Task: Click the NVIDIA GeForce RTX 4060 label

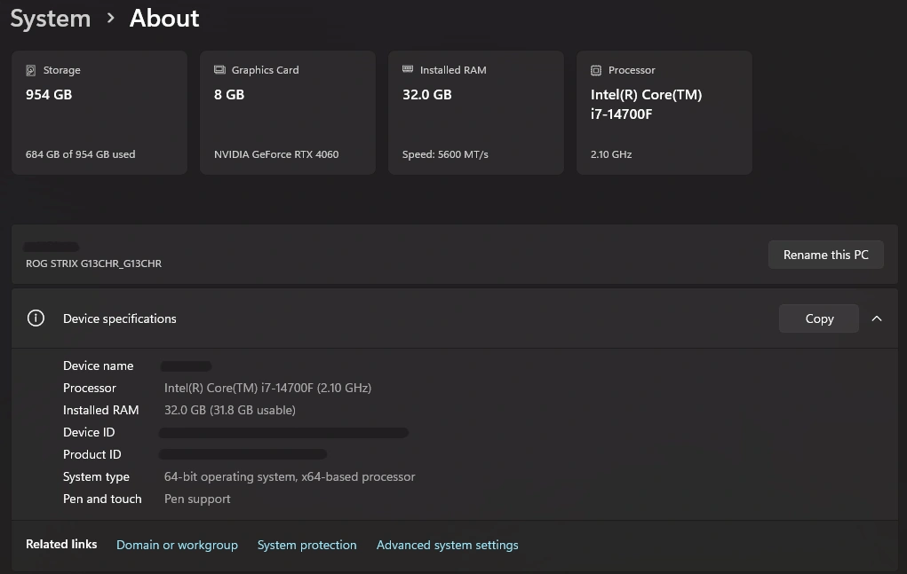Action: 276,154
